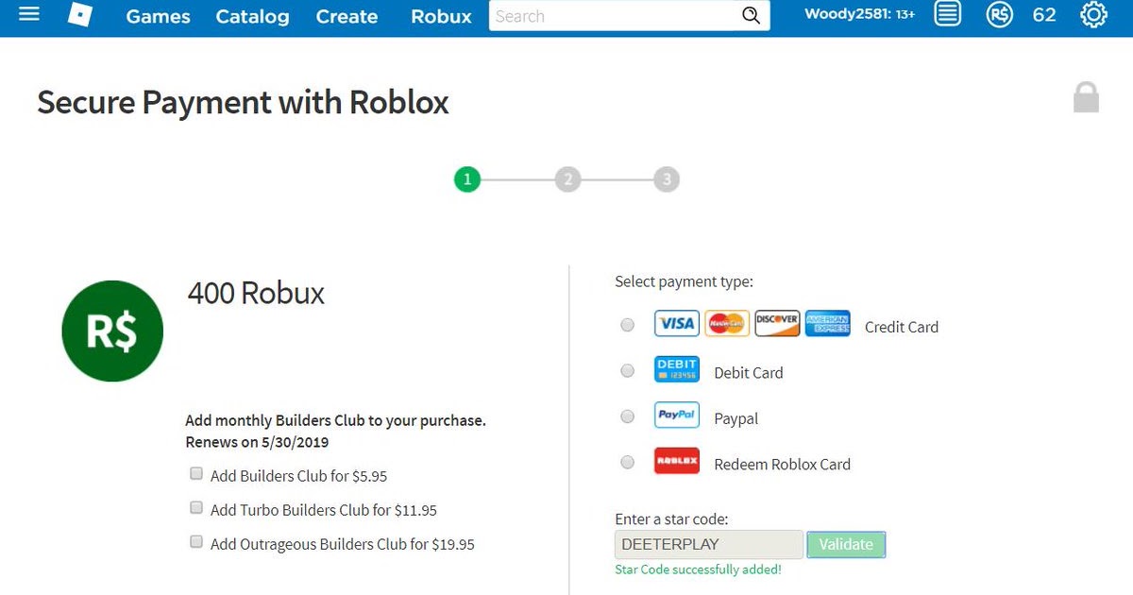Click the PayPal logo

677,415
